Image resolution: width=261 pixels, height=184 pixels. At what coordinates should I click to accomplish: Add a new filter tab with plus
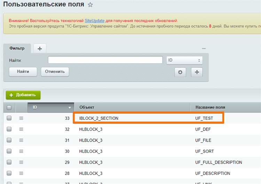click(40, 49)
